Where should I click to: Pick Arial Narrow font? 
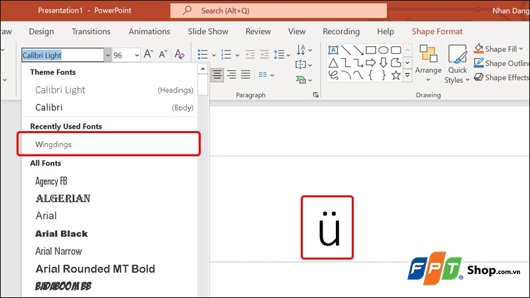pos(110,251)
